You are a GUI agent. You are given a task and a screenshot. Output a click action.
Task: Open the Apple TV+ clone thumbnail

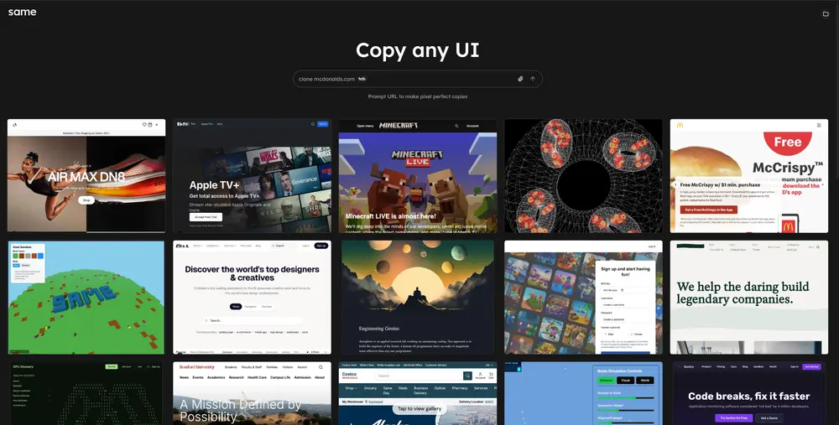(x=252, y=175)
